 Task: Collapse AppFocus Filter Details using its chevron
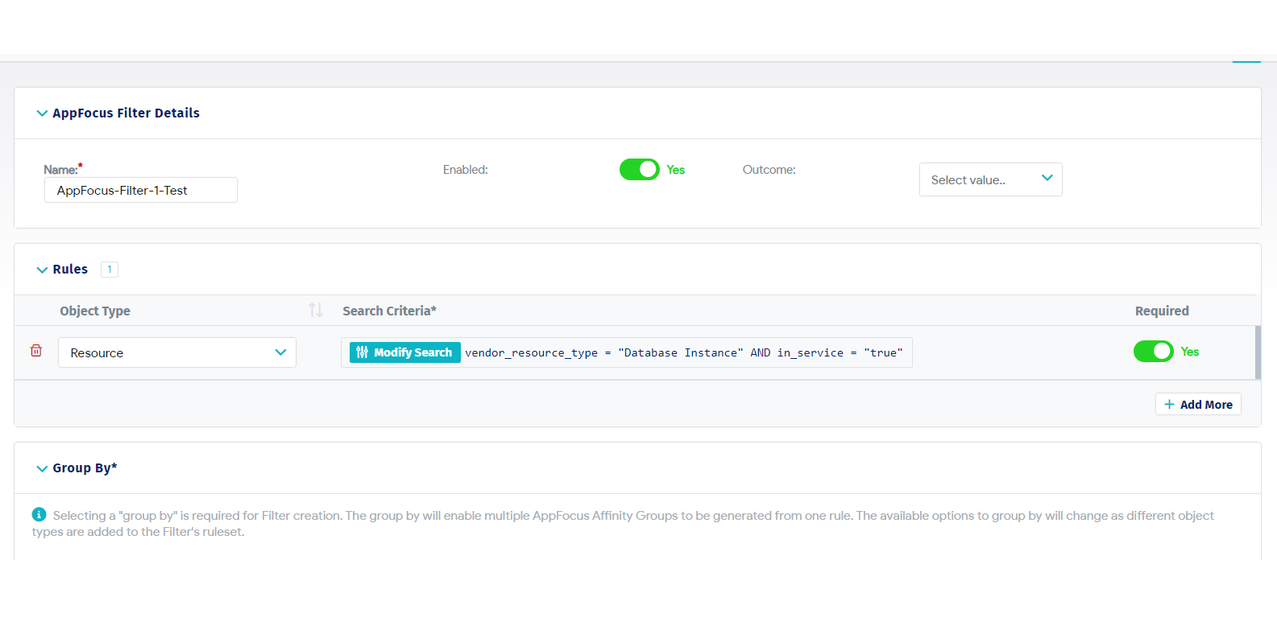[x=42, y=113]
